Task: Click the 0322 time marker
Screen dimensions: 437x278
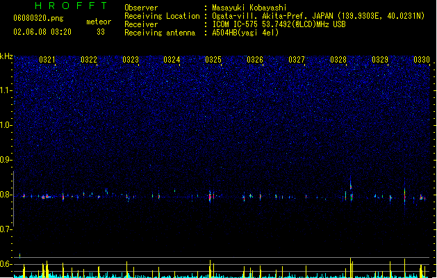Action: tap(89, 59)
